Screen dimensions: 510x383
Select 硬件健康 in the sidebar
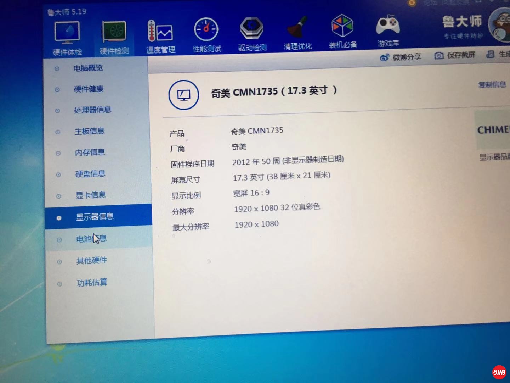(88, 89)
